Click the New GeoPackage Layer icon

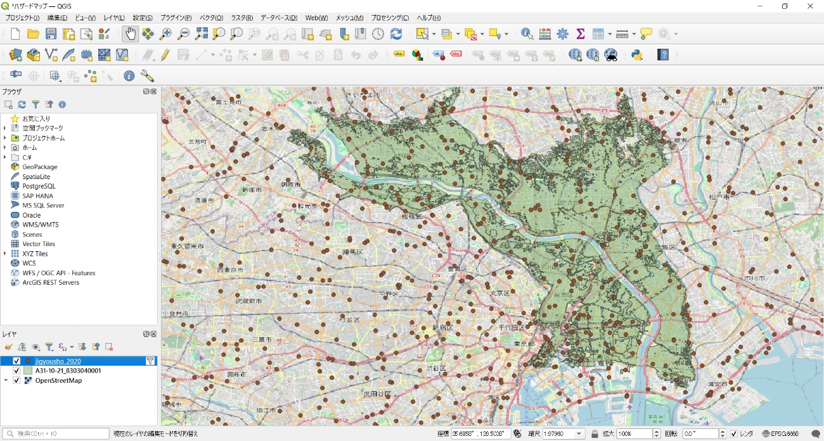tap(33, 55)
